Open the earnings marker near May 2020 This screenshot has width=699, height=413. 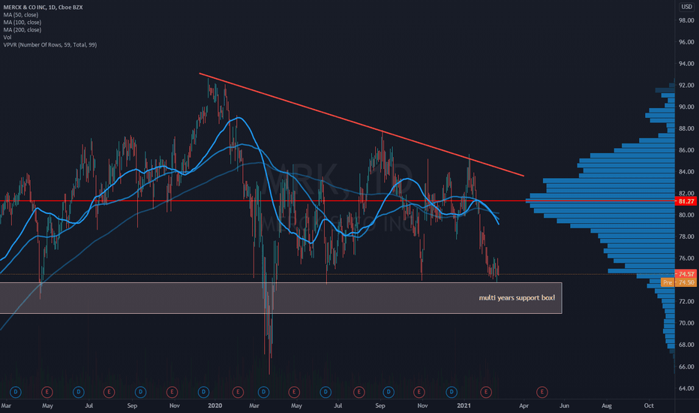pyautogui.click(x=294, y=392)
